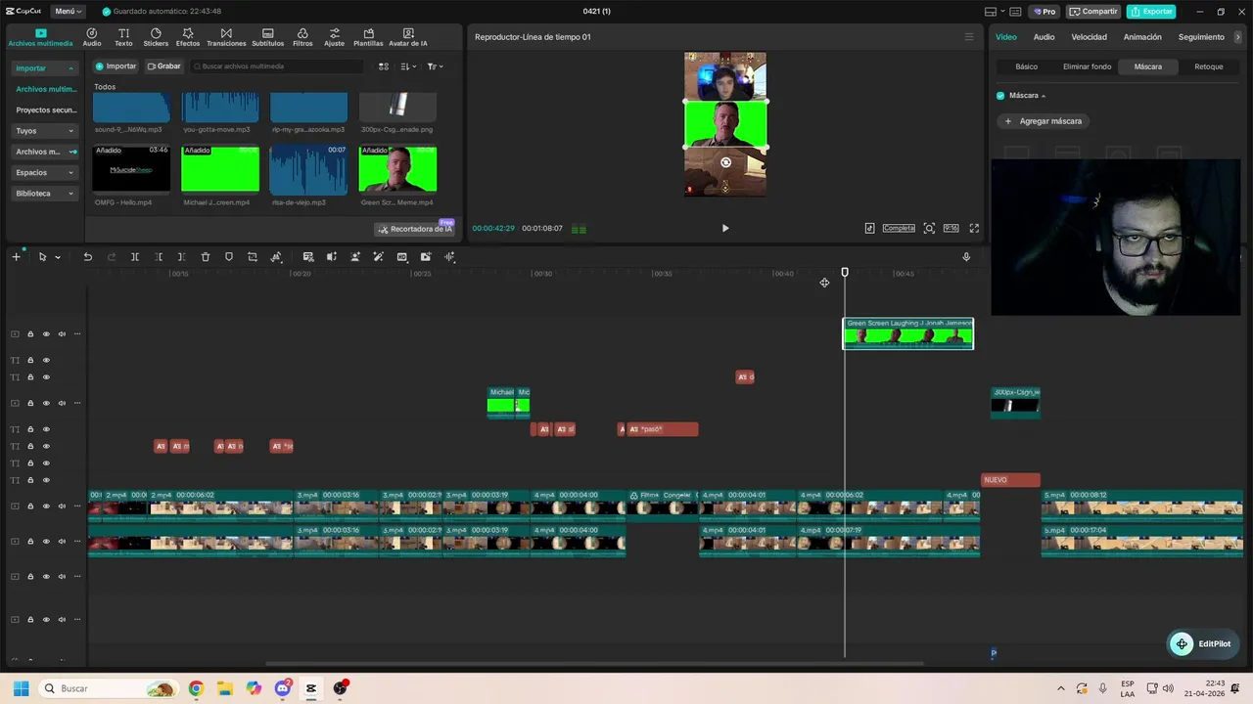
Task: Open the EditPilot assistant
Action: click(1204, 643)
